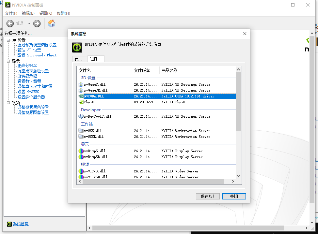
Task: Click the back navigation arrow
Action: click(x=10, y=23)
